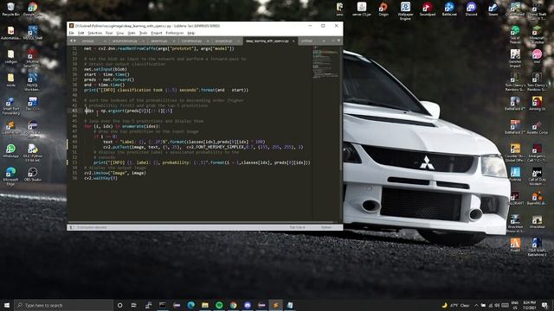The image size is (554, 311).
Task: Click the code minimap in Sublime Text
Action: tap(325, 63)
